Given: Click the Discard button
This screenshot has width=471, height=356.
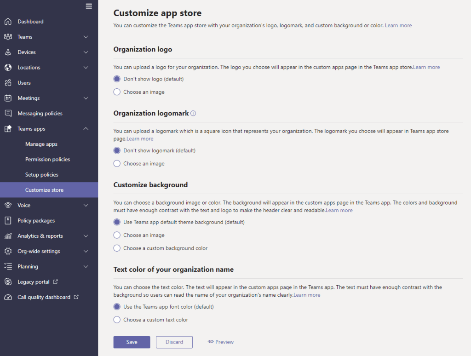Looking at the screenshot, I should point(174,342).
